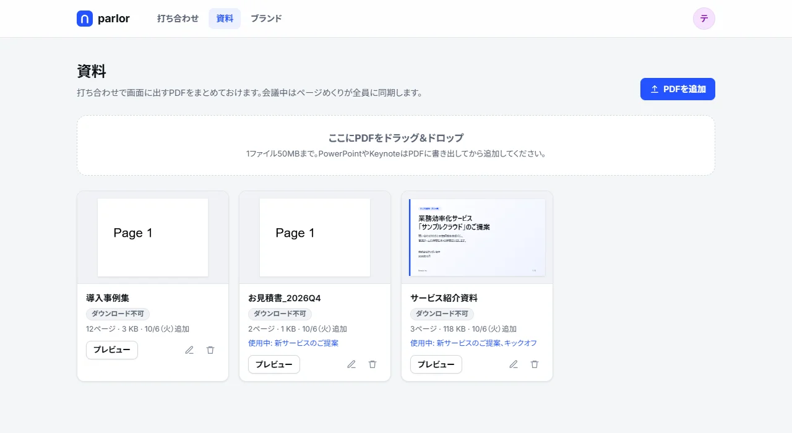Screen dimensions: 792x433
Task: Click edit pencil icon for お見積書_2026Q4
Action: [x=351, y=364]
